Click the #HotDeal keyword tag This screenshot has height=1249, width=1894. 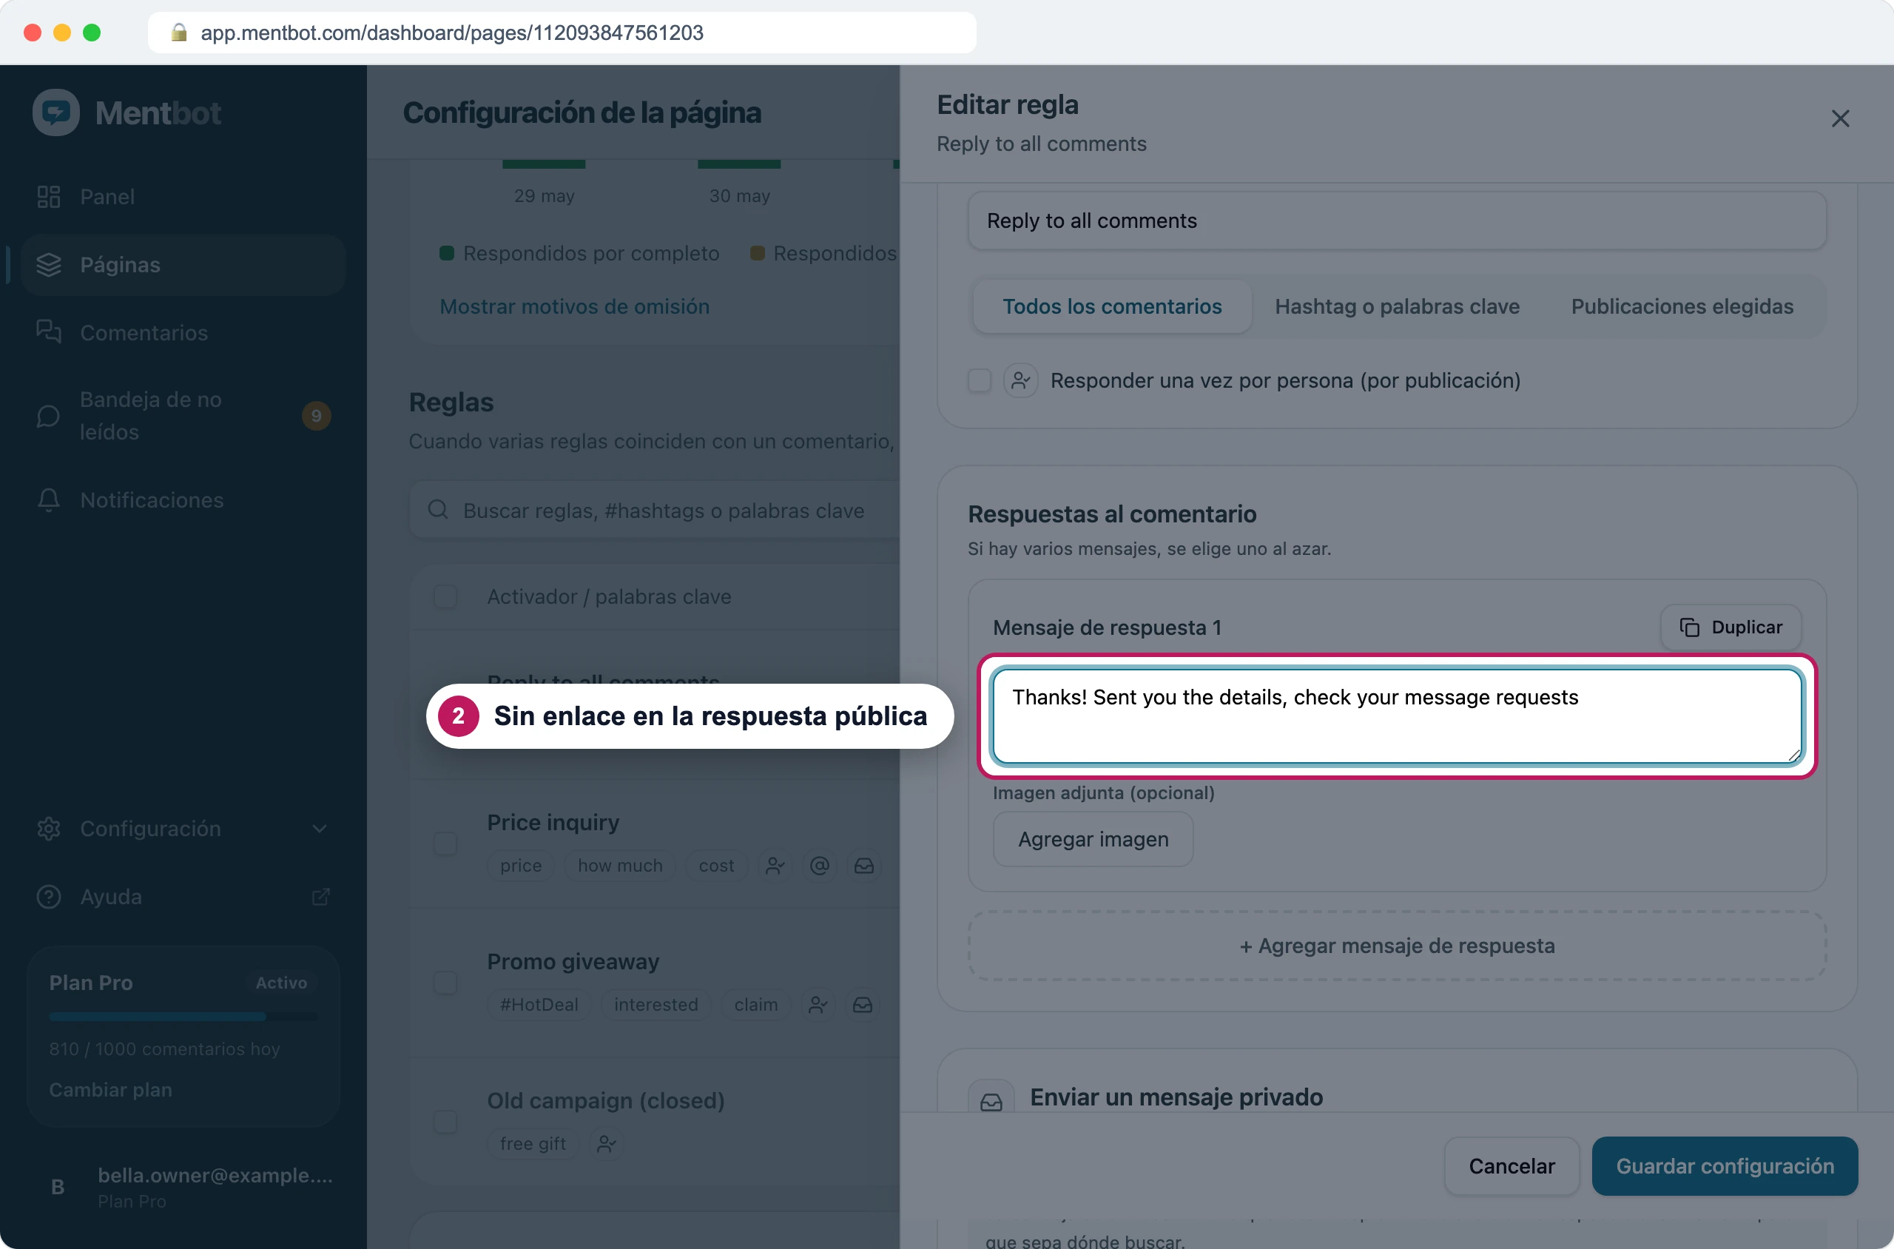(539, 1005)
